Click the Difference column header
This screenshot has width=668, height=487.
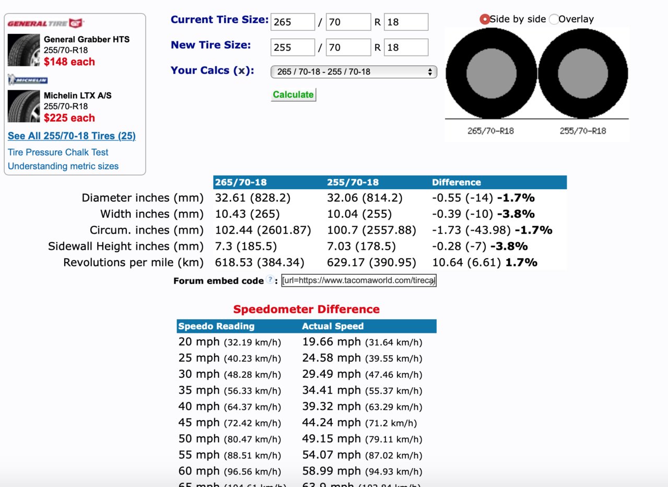click(456, 182)
